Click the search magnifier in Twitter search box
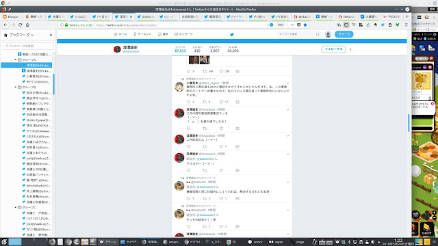 click(318, 34)
